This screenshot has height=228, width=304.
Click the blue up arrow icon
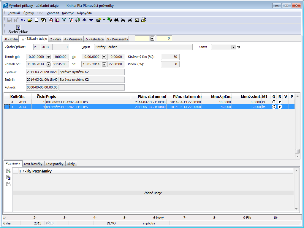pos(85,20)
